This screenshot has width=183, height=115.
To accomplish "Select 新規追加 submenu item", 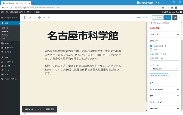I will click(5, 31).
